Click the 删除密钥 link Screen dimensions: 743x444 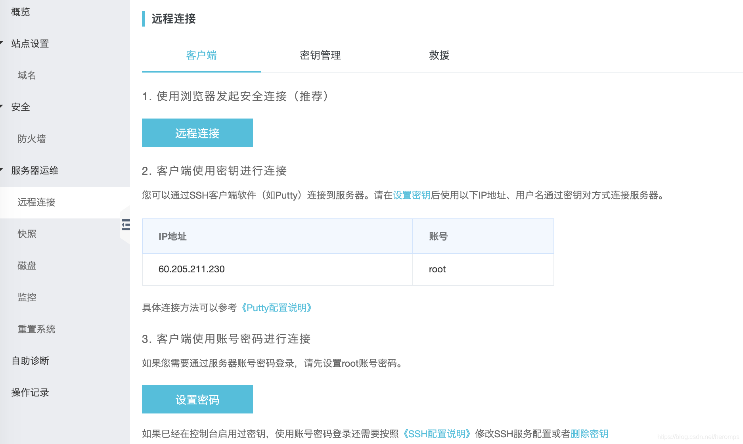tap(590, 433)
